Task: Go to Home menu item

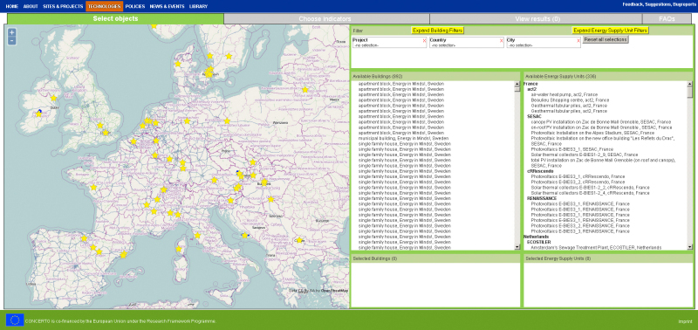Action: coord(12,6)
